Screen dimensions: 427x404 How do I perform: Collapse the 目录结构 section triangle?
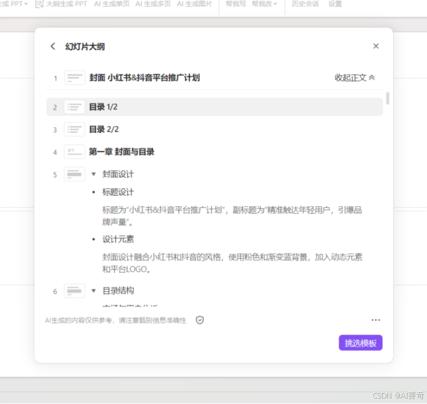pyautogui.click(x=94, y=291)
